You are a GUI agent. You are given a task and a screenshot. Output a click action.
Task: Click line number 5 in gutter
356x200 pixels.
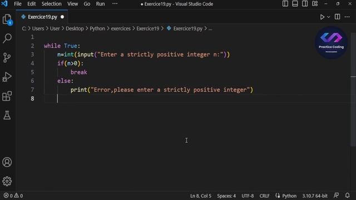coord(32,72)
